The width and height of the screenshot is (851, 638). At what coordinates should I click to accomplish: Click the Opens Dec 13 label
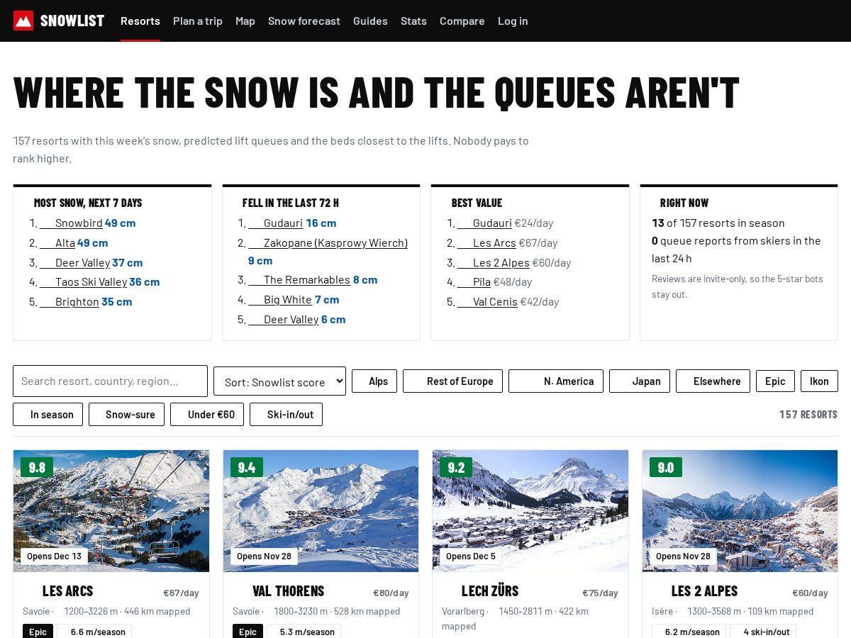54,556
